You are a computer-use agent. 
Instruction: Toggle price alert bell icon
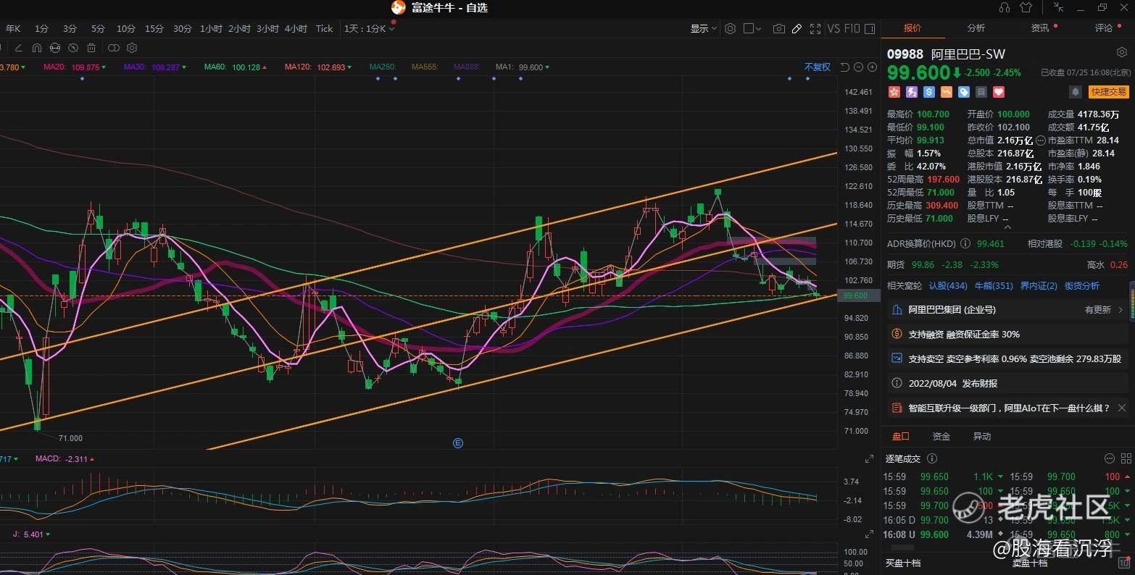(1076, 92)
